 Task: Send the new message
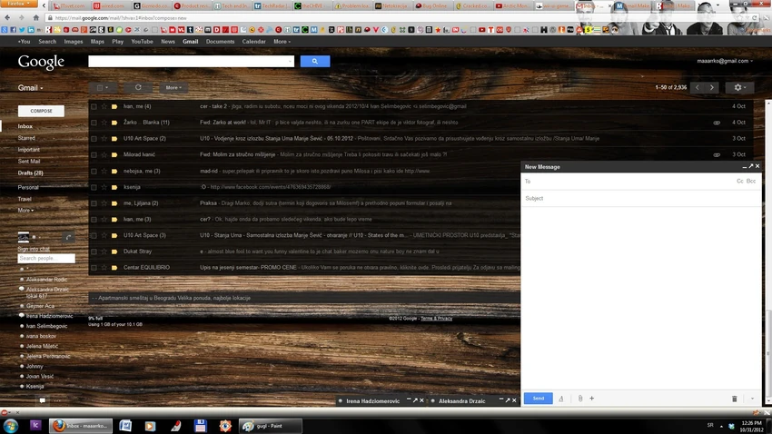539,398
